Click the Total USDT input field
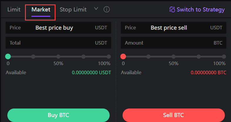The image size is (231, 122). (x=58, y=43)
